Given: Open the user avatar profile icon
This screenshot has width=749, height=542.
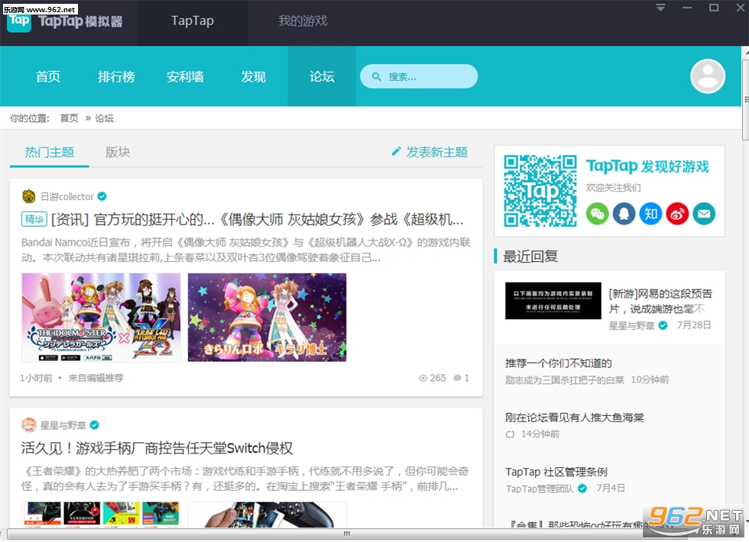Looking at the screenshot, I should [x=708, y=76].
